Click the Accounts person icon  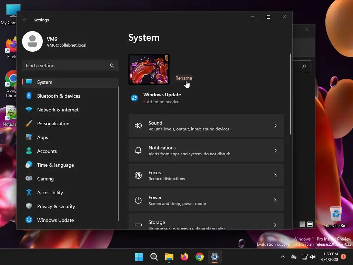(29, 151)
